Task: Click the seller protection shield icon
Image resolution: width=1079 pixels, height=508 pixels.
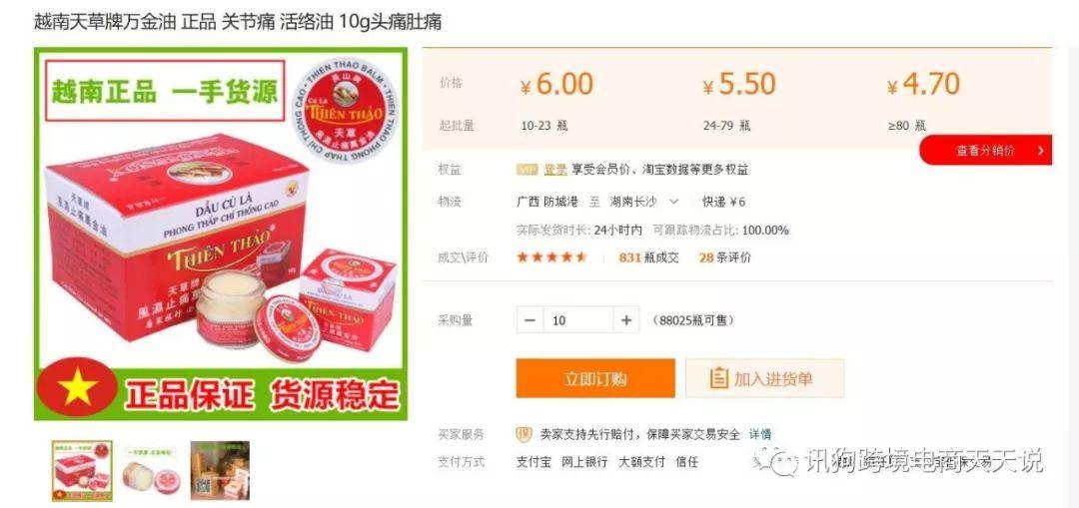Action: [x=525, y=434]
